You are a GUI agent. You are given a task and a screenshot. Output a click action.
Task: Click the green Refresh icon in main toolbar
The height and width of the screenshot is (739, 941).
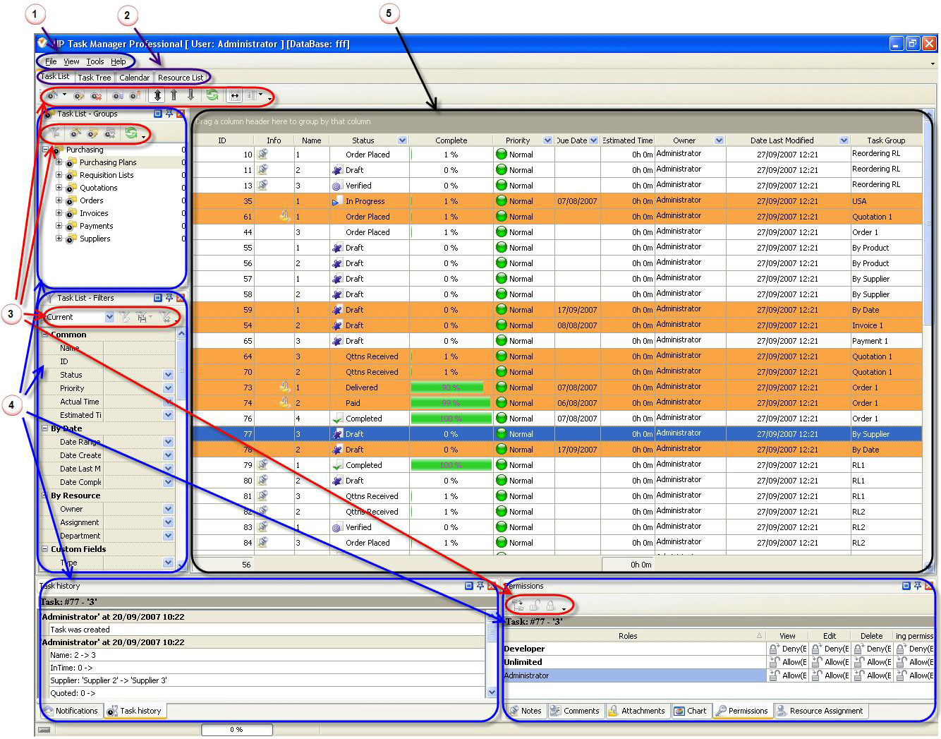(x=212, y=95)
